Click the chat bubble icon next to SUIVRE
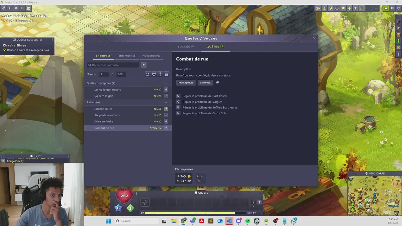 (x=218, y=83)
